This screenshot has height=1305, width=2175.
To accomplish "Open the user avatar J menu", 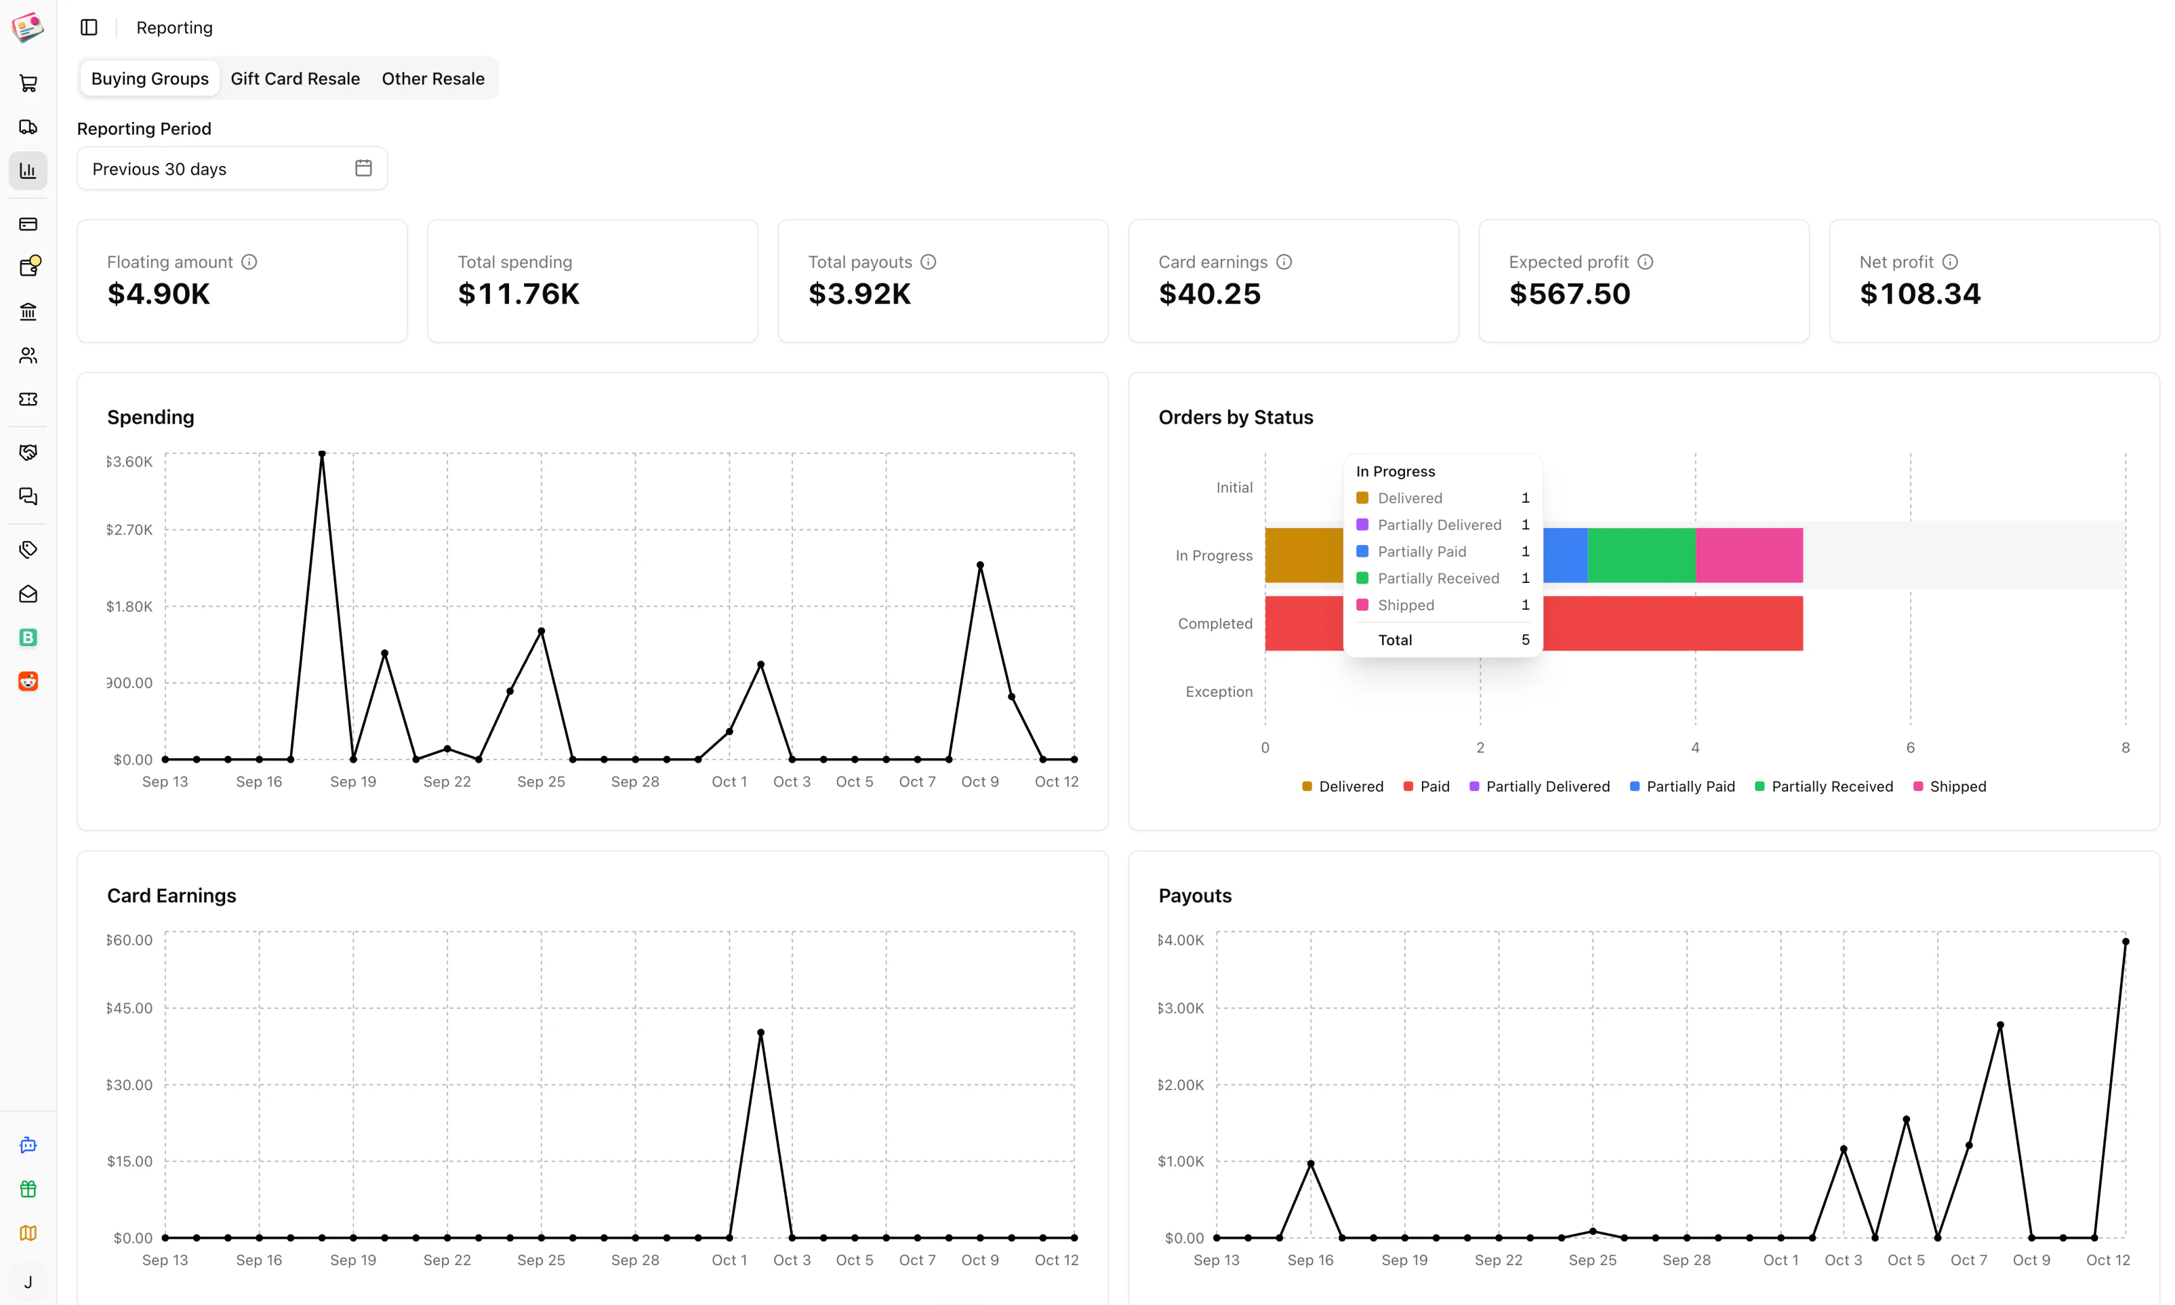I will [28, 1282].
